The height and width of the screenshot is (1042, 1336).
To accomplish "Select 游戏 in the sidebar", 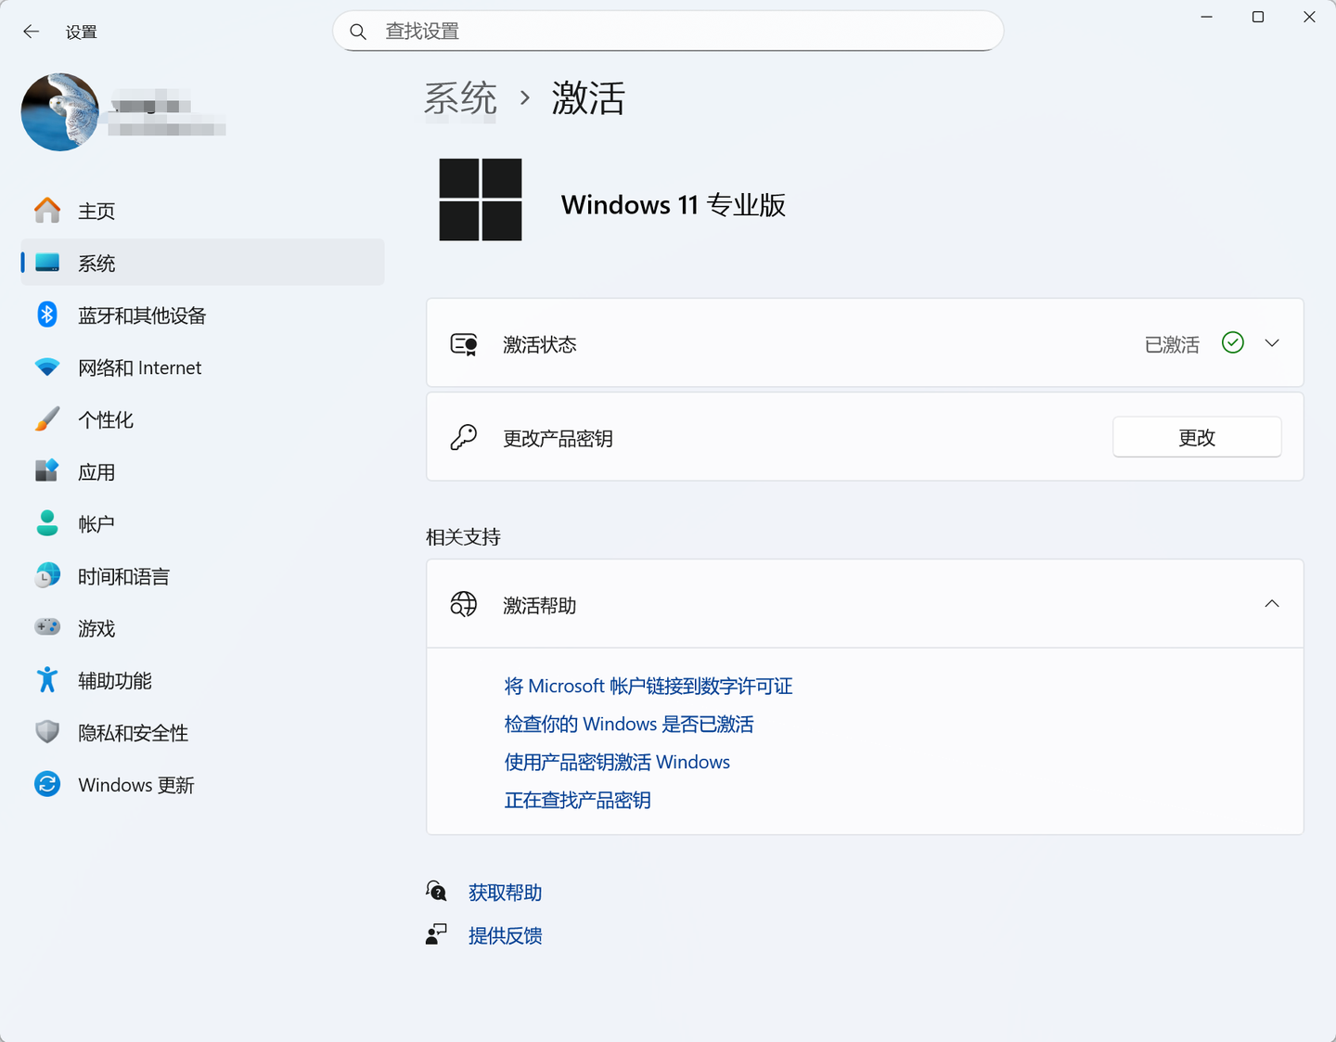I will click(x=202, y=628).
